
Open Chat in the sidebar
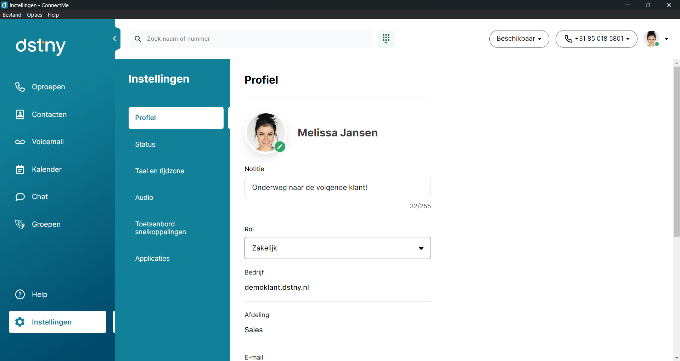point(40,197)
